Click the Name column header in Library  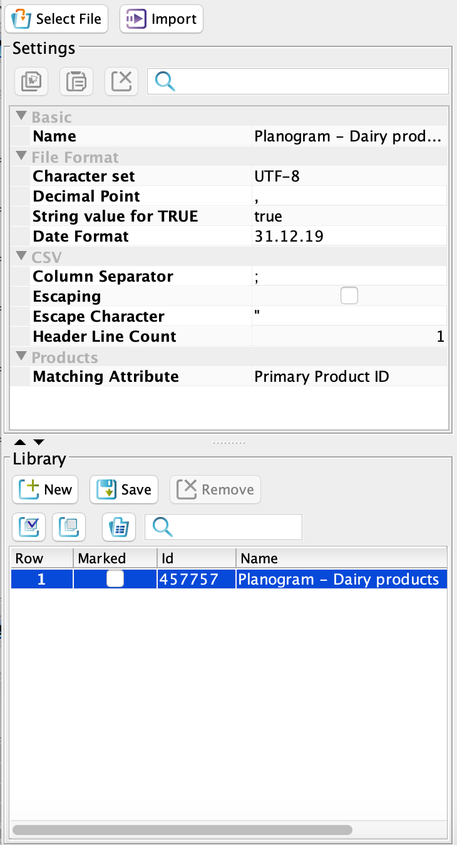click(341, 558)
